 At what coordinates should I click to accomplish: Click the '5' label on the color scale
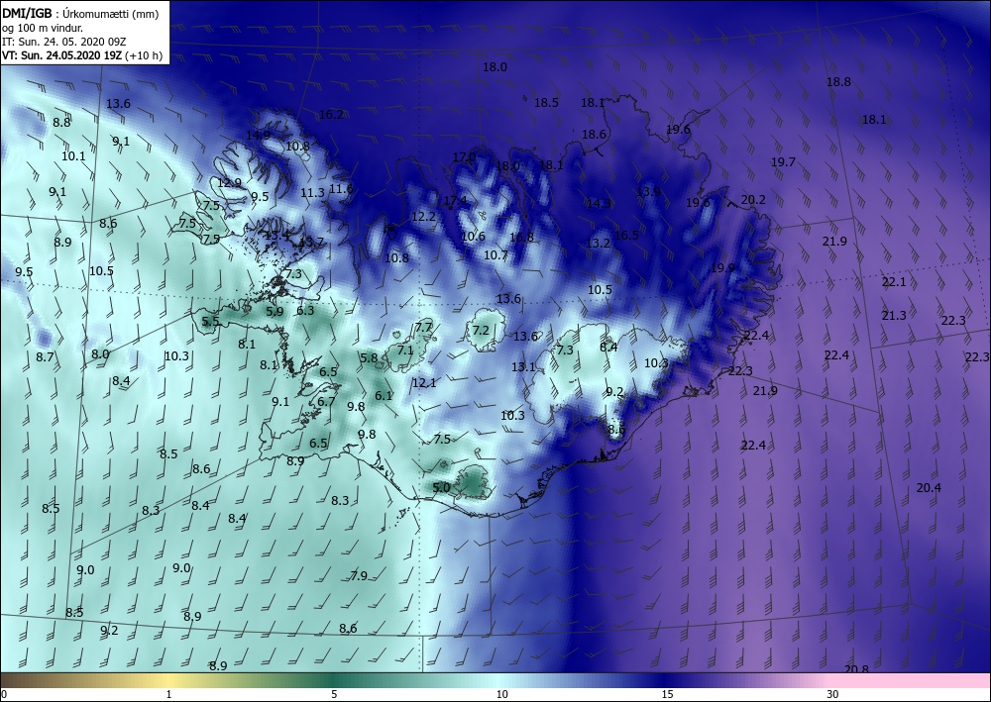pos(334,694)
